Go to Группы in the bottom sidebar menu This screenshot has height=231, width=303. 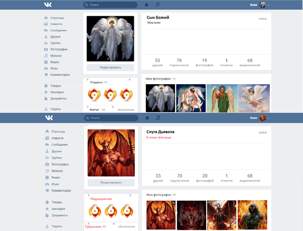pos(57,158)
